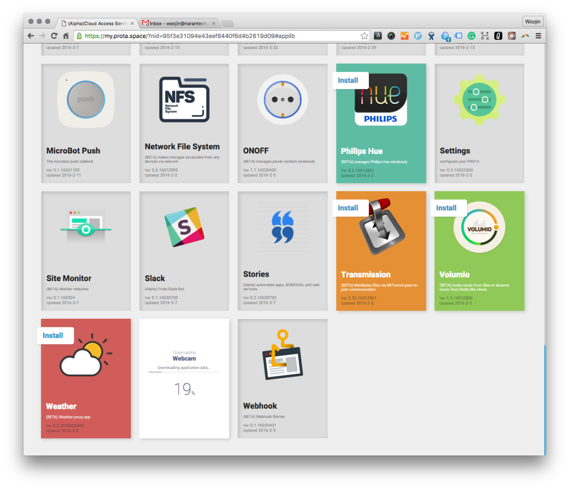The width and height of the screenshot is (569, 489).
Task: Close the Inbox Gmail tab
Action: tap(214, 24)
